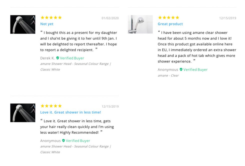The width and height of the screenshot is (245, 166).
Task: Click the review text about less water
Action: (77, 127)
